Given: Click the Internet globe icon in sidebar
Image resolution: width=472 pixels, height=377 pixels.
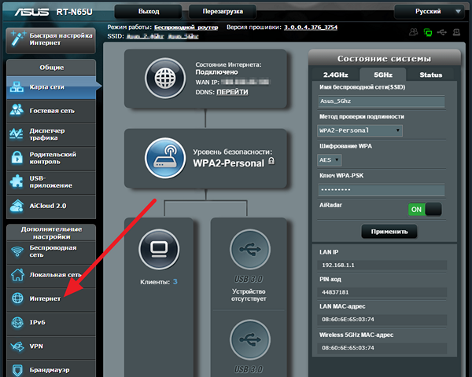Looking at the screenshot, I should pos(17,298).
